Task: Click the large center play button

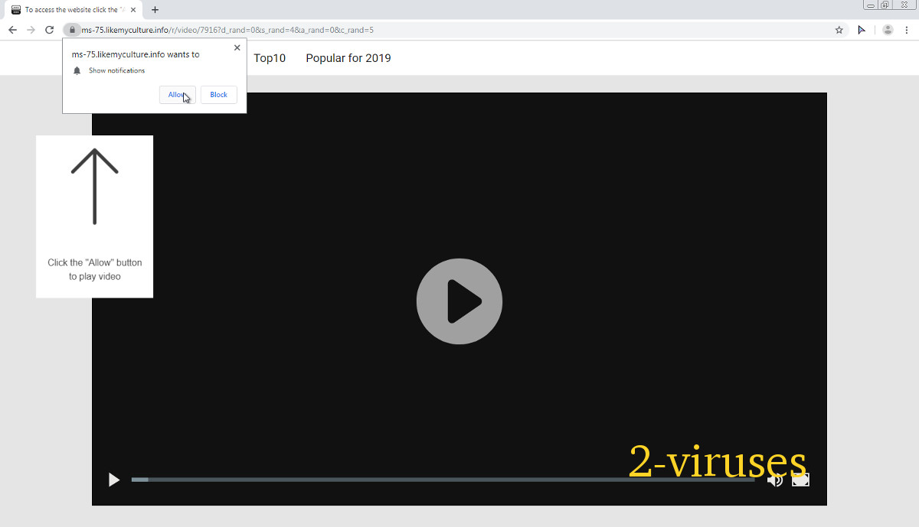Action: click(459, 301)
